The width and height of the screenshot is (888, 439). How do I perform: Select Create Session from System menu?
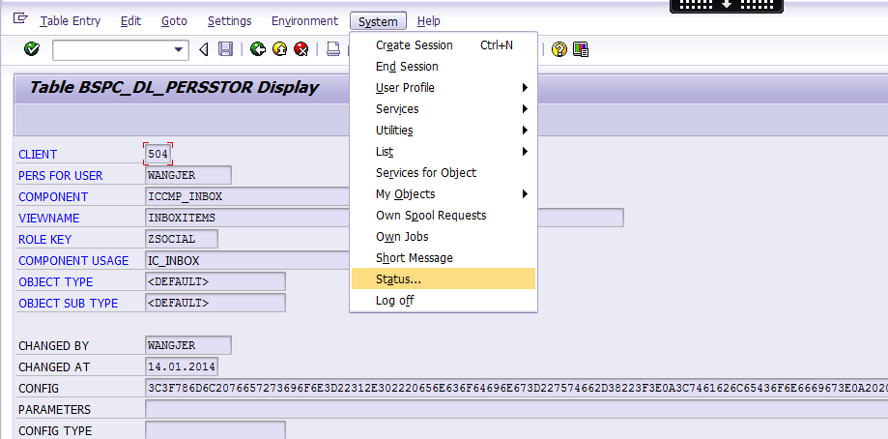click(443, 45)
